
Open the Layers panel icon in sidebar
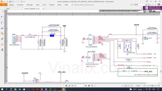[2, 28]
